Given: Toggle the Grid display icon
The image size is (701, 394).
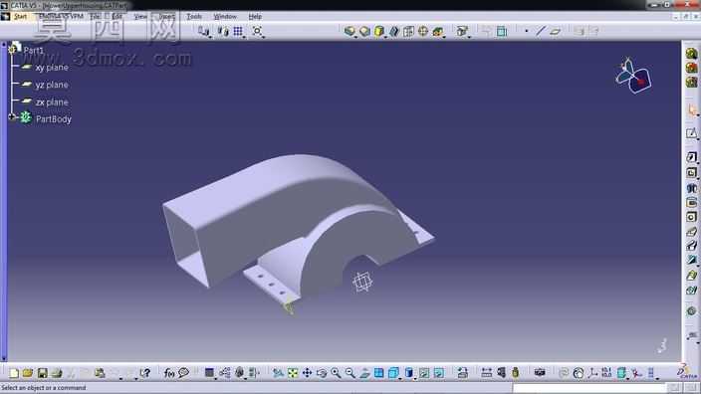Looking at the screenshot, I should pos(238,31).
